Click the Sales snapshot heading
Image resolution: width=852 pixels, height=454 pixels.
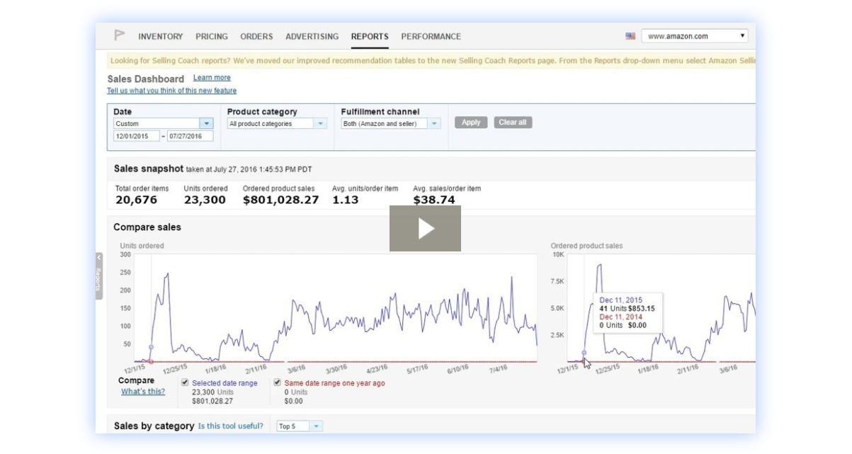(148, 169)
